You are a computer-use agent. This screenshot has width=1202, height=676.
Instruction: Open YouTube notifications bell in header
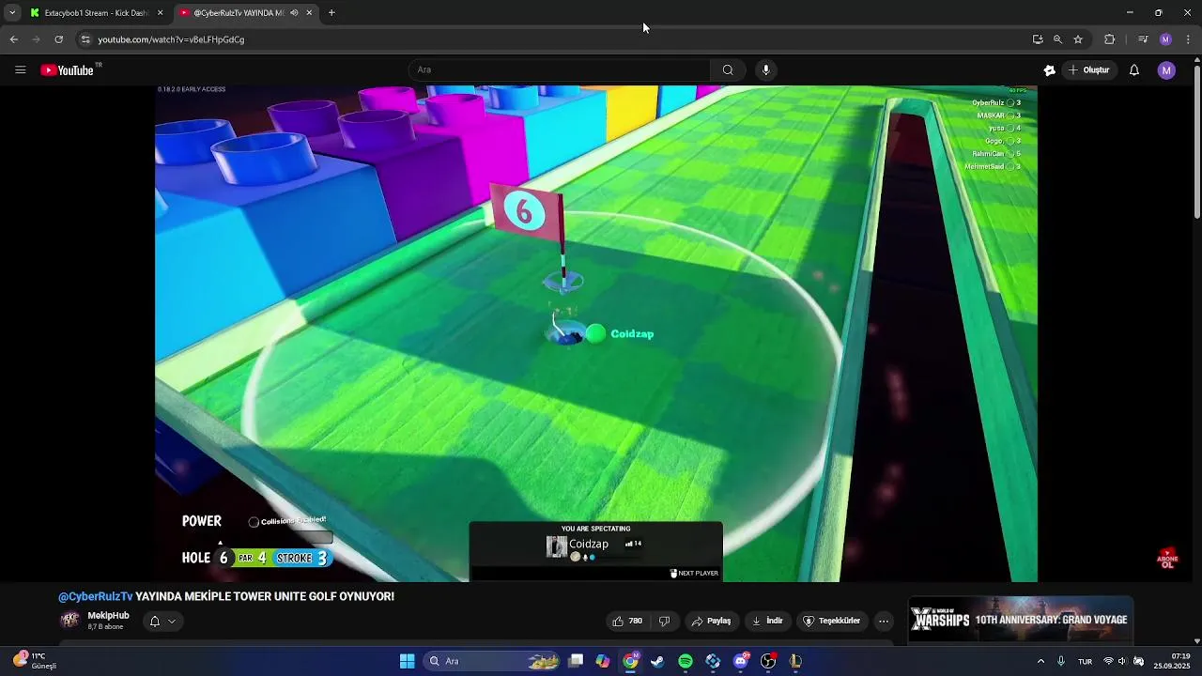click(x=1134, y=70)
